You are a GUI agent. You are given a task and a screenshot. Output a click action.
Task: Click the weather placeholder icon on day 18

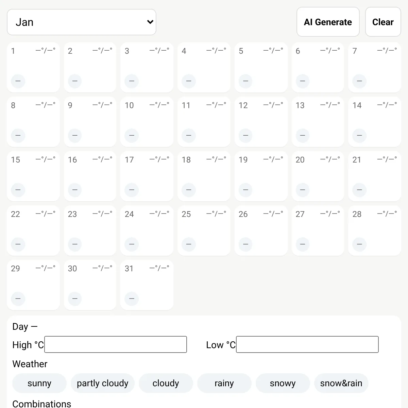click(189, 190)
